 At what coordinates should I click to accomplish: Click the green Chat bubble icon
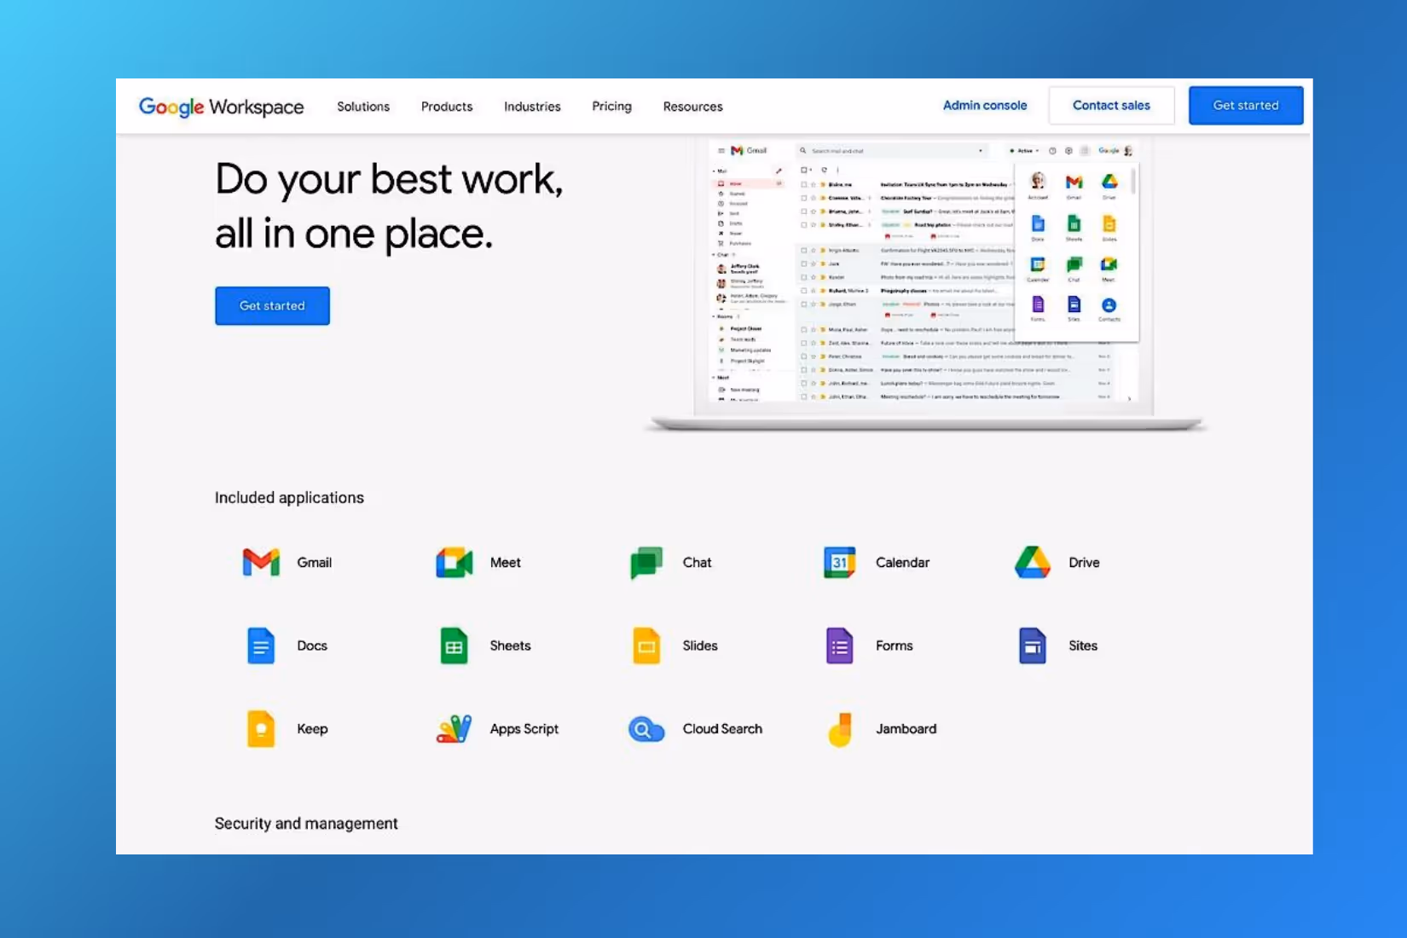(646, 563)
